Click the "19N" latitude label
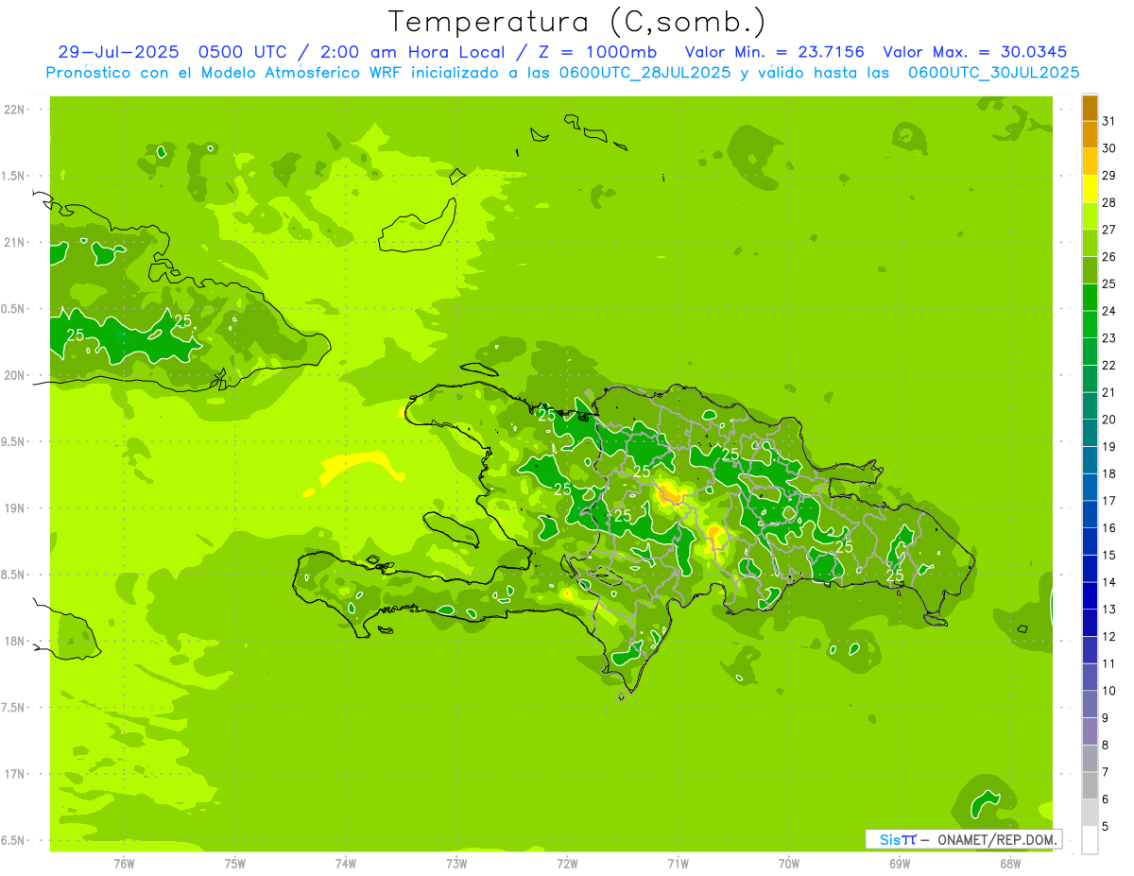The image size is (1134, 876). (x=14, y=508)
